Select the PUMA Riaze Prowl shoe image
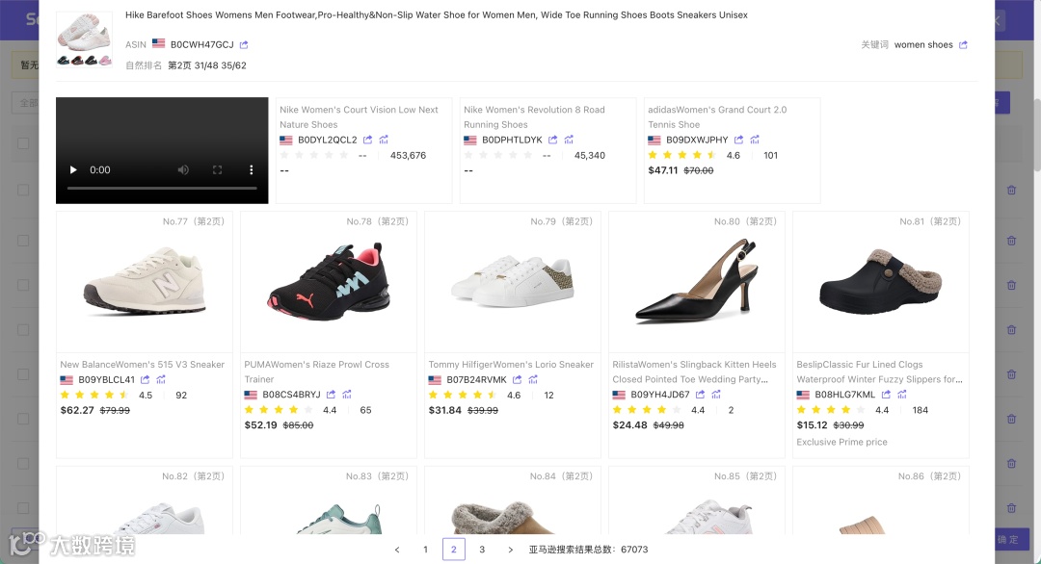1041x564 pixels. pos(329,282)
